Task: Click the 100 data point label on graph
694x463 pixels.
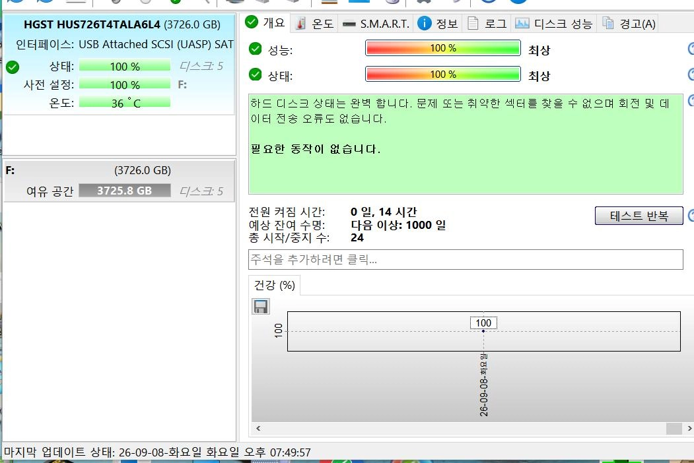Action: click(x=483, y=323)
